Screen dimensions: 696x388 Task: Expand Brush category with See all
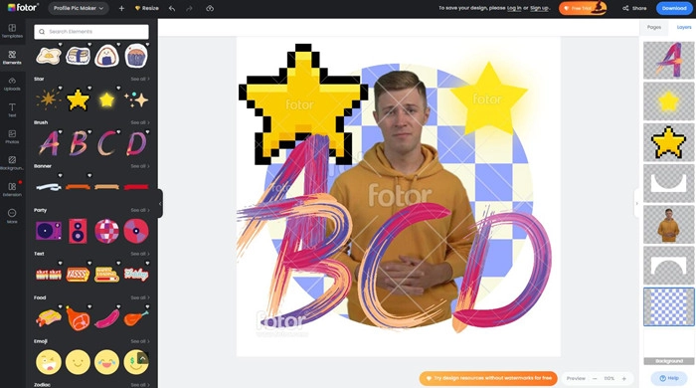[140, 122]
